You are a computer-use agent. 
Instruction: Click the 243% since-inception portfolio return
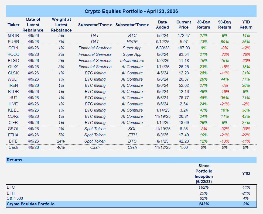(203, 204)
